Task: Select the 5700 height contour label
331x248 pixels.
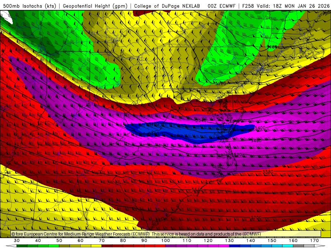Action: (256, 217)
